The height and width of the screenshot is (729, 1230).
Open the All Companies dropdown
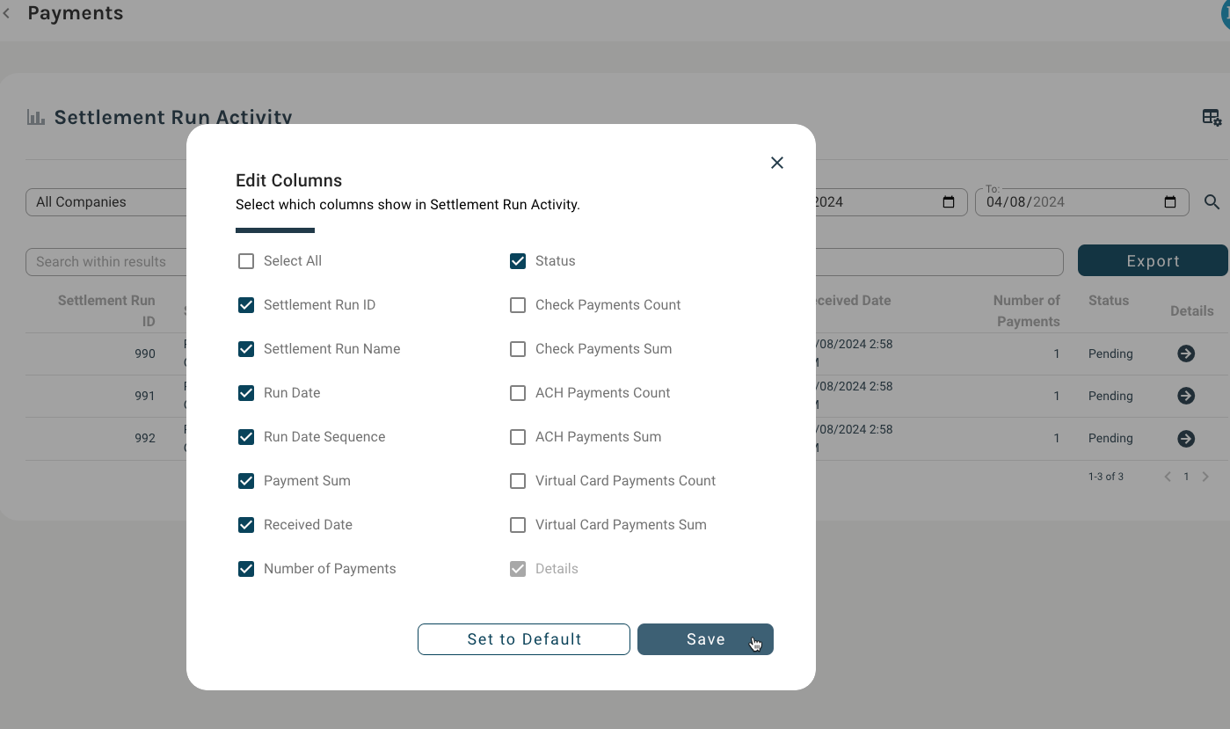point(106,202)
